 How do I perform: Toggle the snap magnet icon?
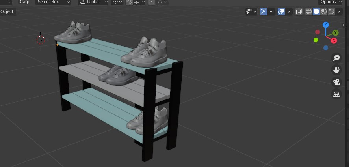click(129, 2)
